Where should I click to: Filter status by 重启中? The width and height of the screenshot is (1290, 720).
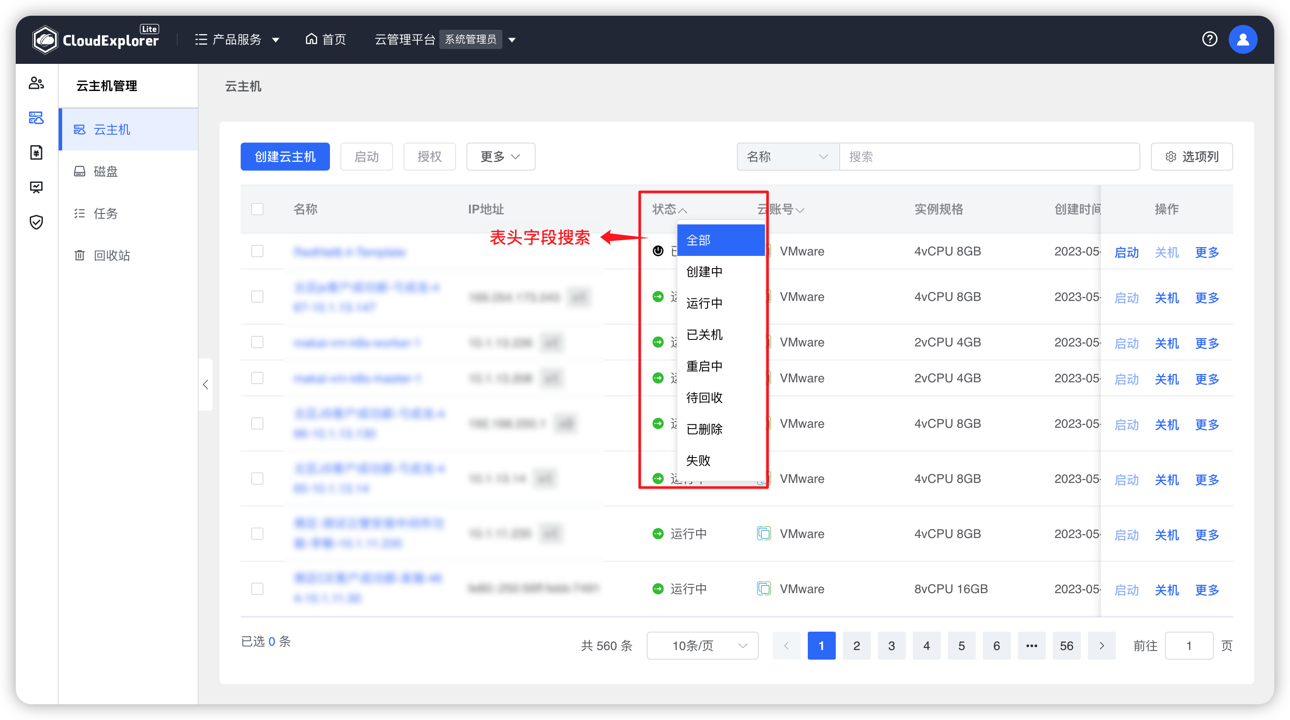[721, 366]
